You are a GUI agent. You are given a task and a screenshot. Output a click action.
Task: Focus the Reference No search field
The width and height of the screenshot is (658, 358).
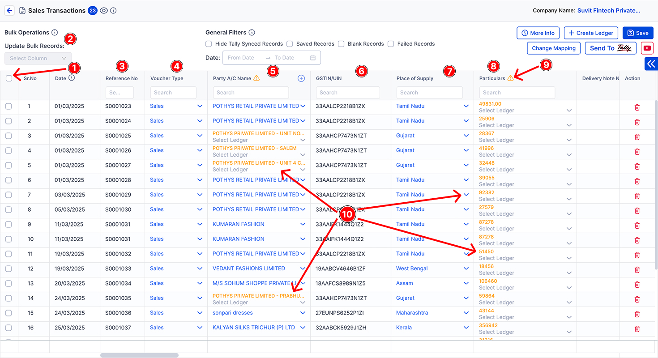[x=120, y=93]
